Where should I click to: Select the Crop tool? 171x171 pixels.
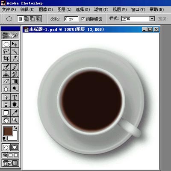coord(6,59)
